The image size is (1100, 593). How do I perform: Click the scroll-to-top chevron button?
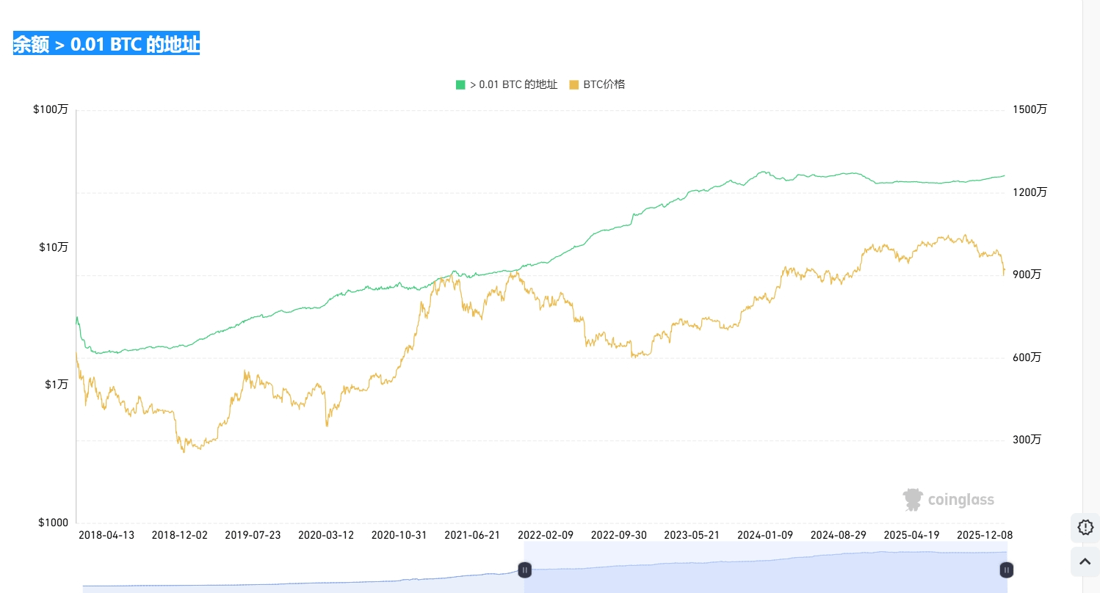1085,561
